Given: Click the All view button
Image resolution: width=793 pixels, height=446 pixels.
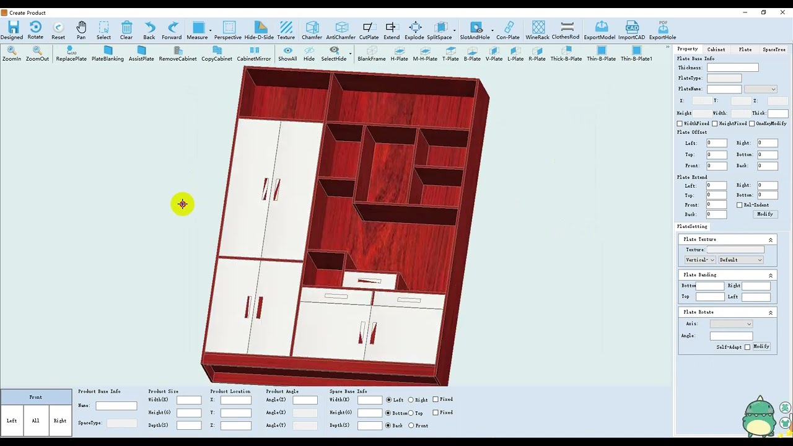Looking at the screenshot, I should point(36,421).
